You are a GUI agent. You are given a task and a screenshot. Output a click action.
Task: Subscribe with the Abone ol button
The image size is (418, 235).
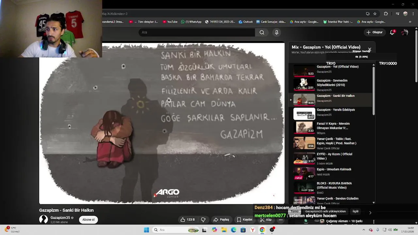tap(88, 220)
